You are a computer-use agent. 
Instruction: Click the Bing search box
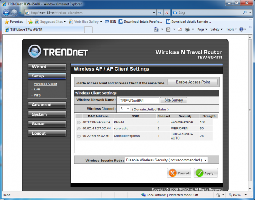pos(207,13)
